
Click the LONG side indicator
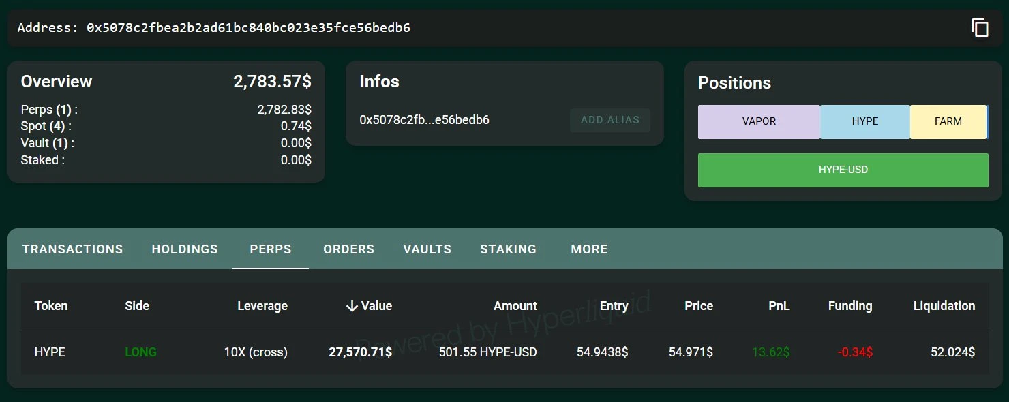(140, 352)
